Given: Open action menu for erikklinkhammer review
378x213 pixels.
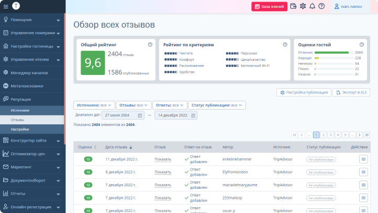Looking at the screenshot, I should (363, 159).
